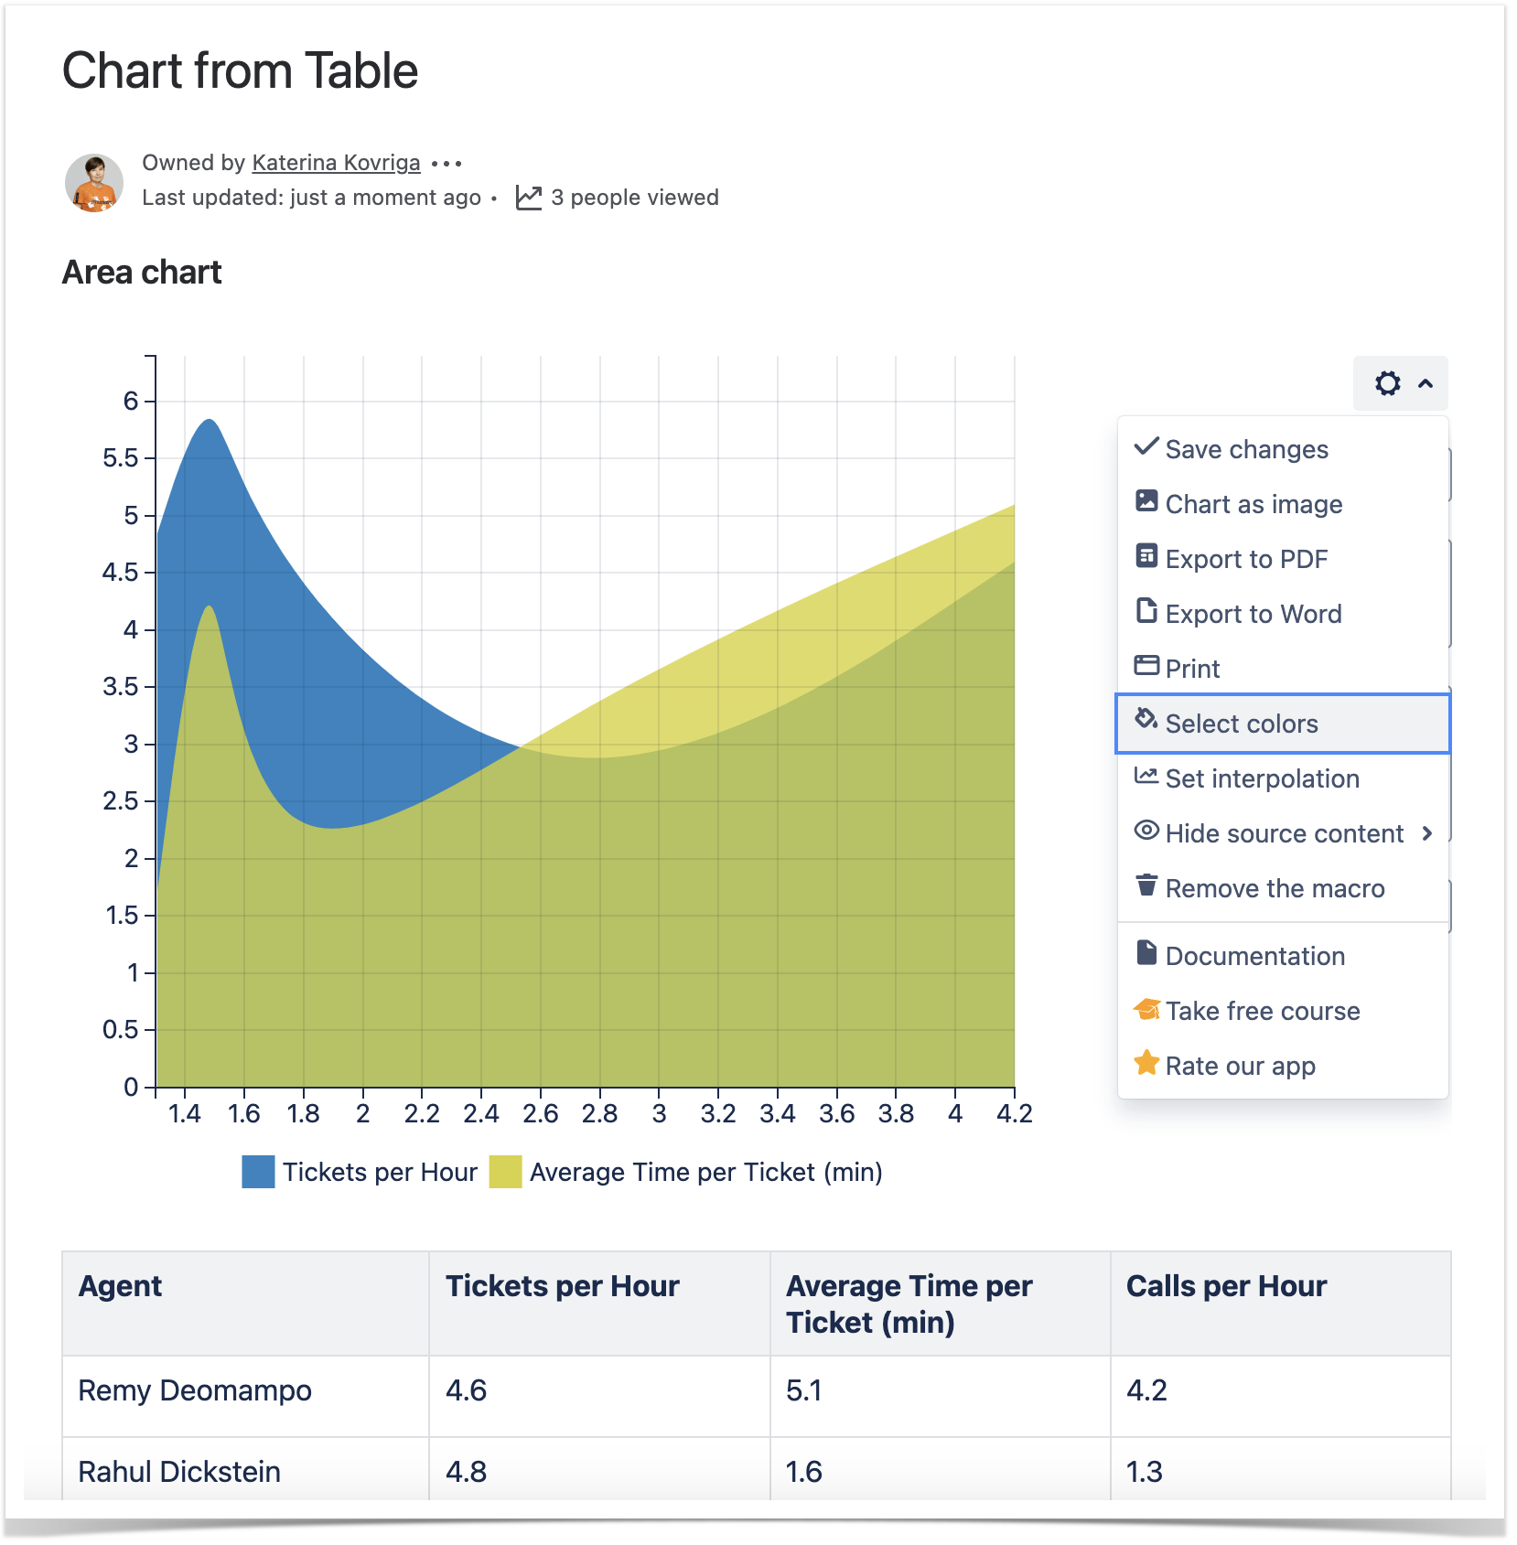Toggle Hide source content eye icon

pyautogui.click(x=1146, y=831)
